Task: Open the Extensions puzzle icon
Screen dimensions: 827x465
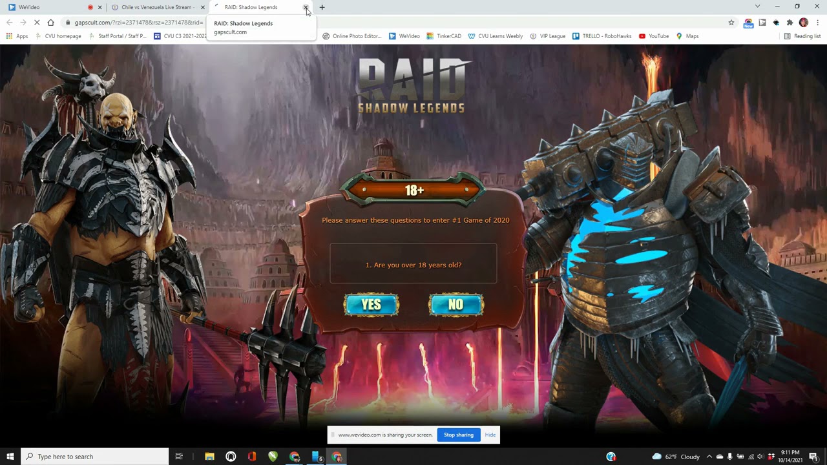Action: (x=790, y=22)
